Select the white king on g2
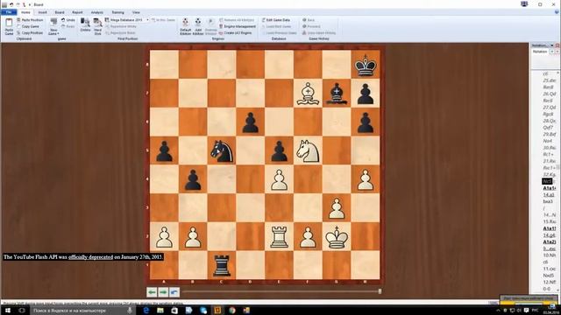The width and height of the screenshot is (561, 315). [x=337, y=236]
